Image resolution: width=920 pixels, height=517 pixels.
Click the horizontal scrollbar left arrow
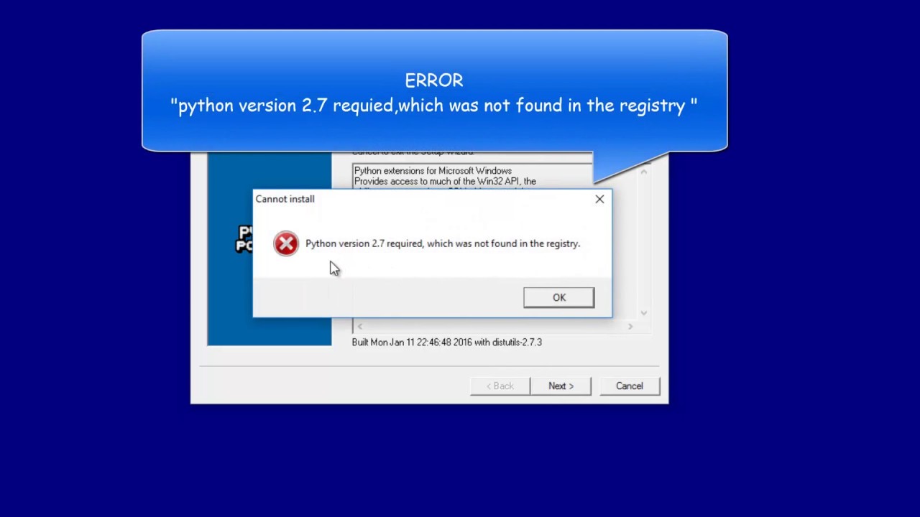click(360, 327)
